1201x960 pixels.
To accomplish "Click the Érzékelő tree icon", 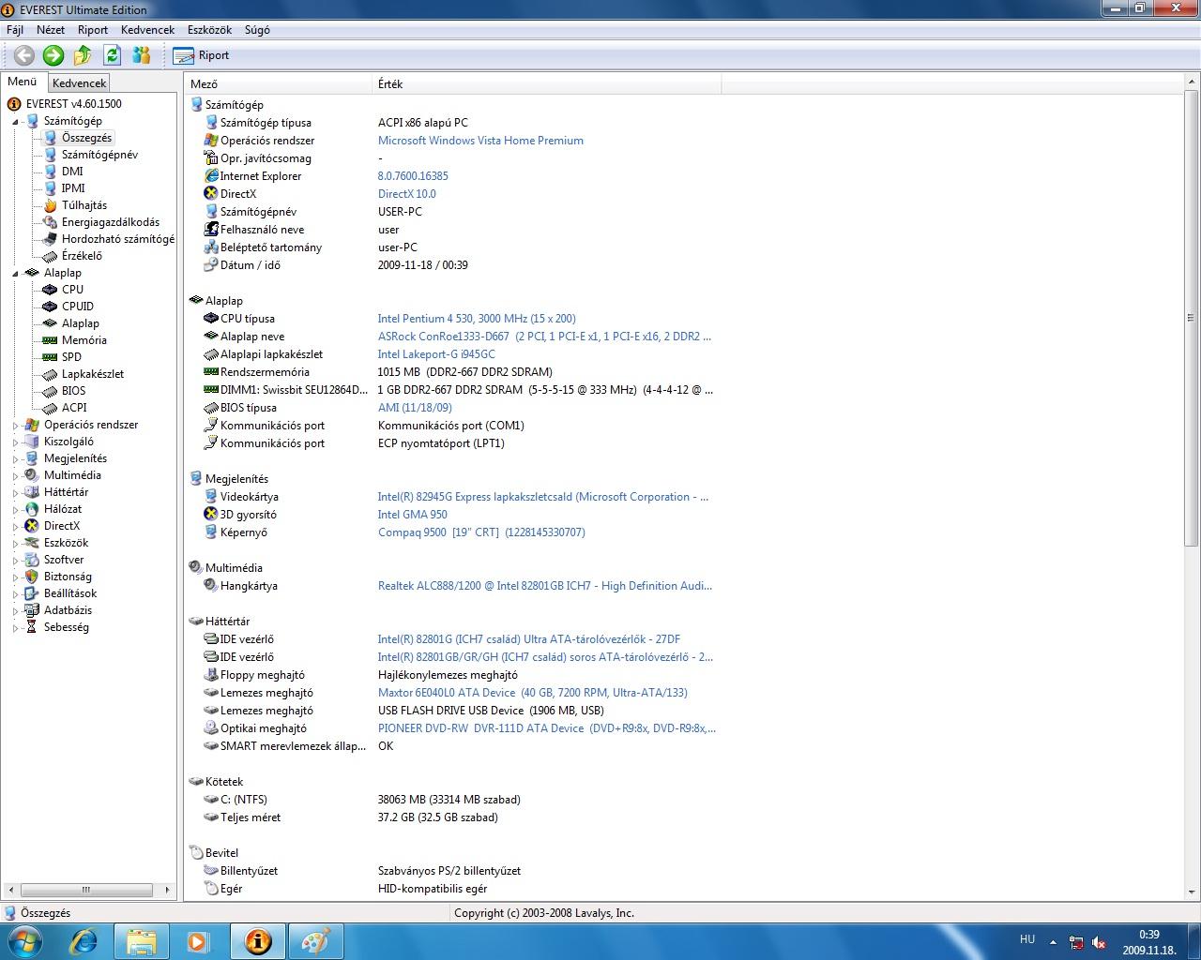I will pyautogui.click(x=50, y=256).
